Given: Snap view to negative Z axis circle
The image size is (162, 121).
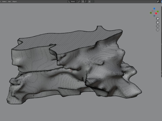Looking at the screenshot, I should tap(154, 16).
